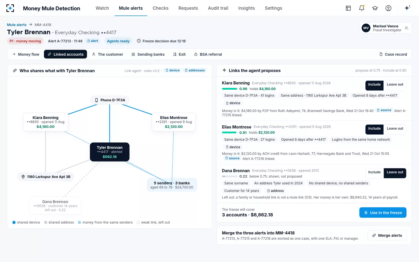Open the Case record
419x262 pixels.
pyautogui.click(x=393, y=54)
